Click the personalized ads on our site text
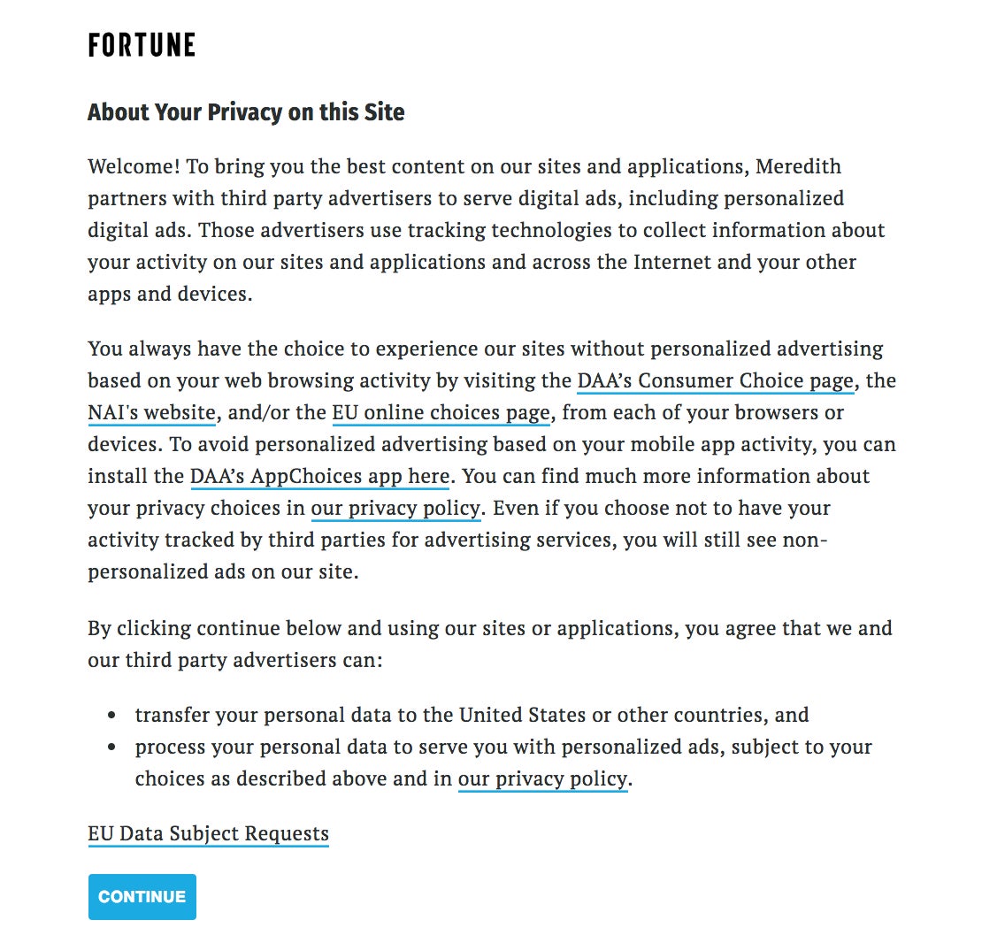982x943 pixels. pyautogui.click(x=223, y=572)
